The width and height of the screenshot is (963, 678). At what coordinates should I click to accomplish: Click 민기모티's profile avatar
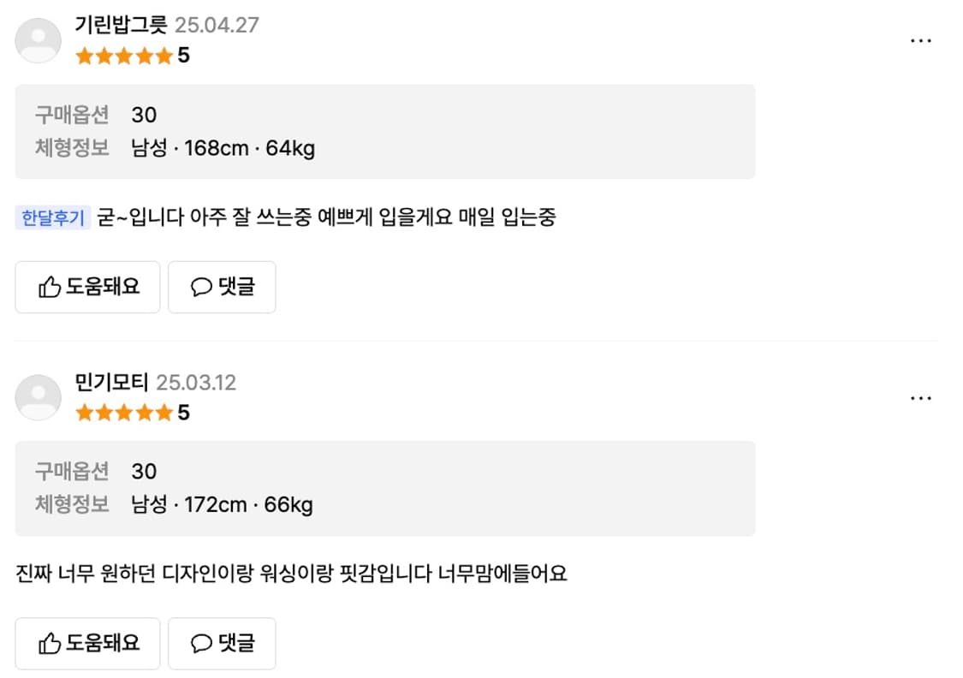click(38, 396)
